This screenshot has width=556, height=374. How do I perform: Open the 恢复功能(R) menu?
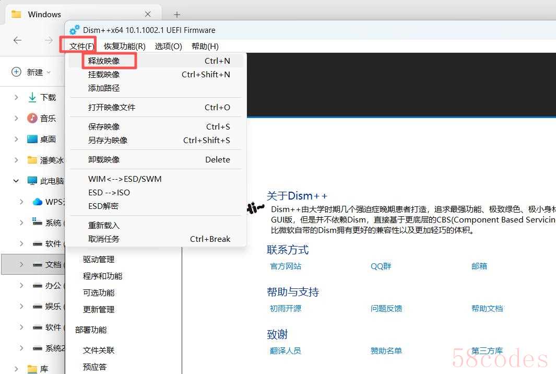(x=124, y=46)
